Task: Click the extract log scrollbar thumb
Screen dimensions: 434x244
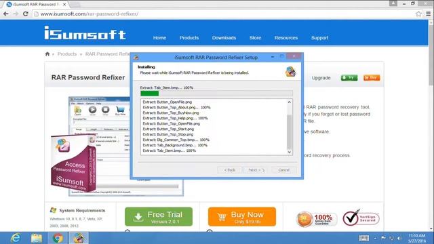Action: (290, 132)
